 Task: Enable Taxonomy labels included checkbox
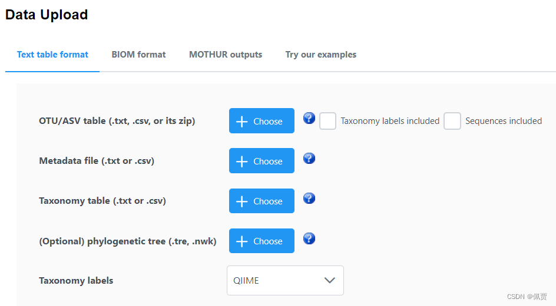click(x=327, y=121)
